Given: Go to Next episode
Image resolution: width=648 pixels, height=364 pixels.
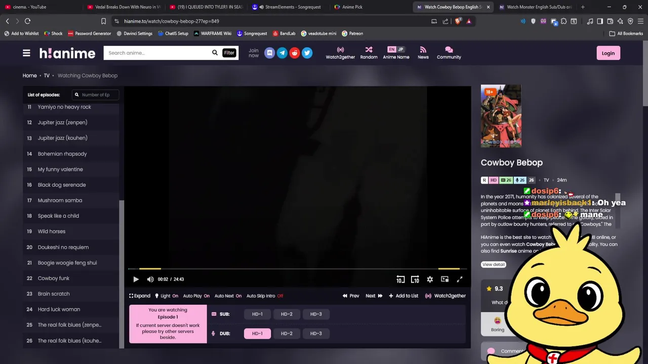Looking at the screenshot, I should tap(374, 296).
